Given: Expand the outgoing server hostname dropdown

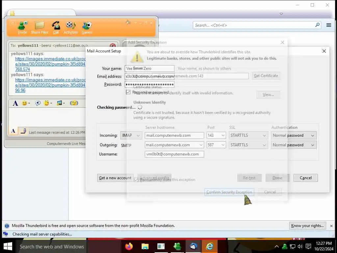Looking at the screenshot, I should [x=201, y=145].
